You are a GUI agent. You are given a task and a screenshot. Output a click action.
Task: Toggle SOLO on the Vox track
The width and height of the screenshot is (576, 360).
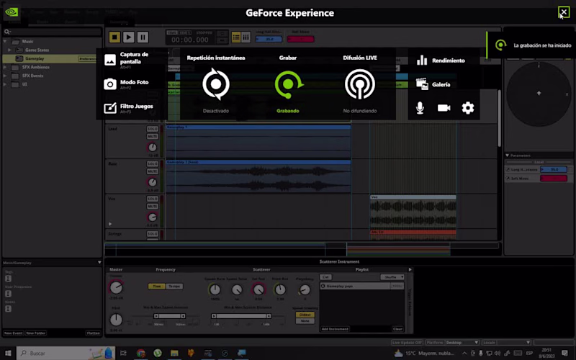pos(153,199)
